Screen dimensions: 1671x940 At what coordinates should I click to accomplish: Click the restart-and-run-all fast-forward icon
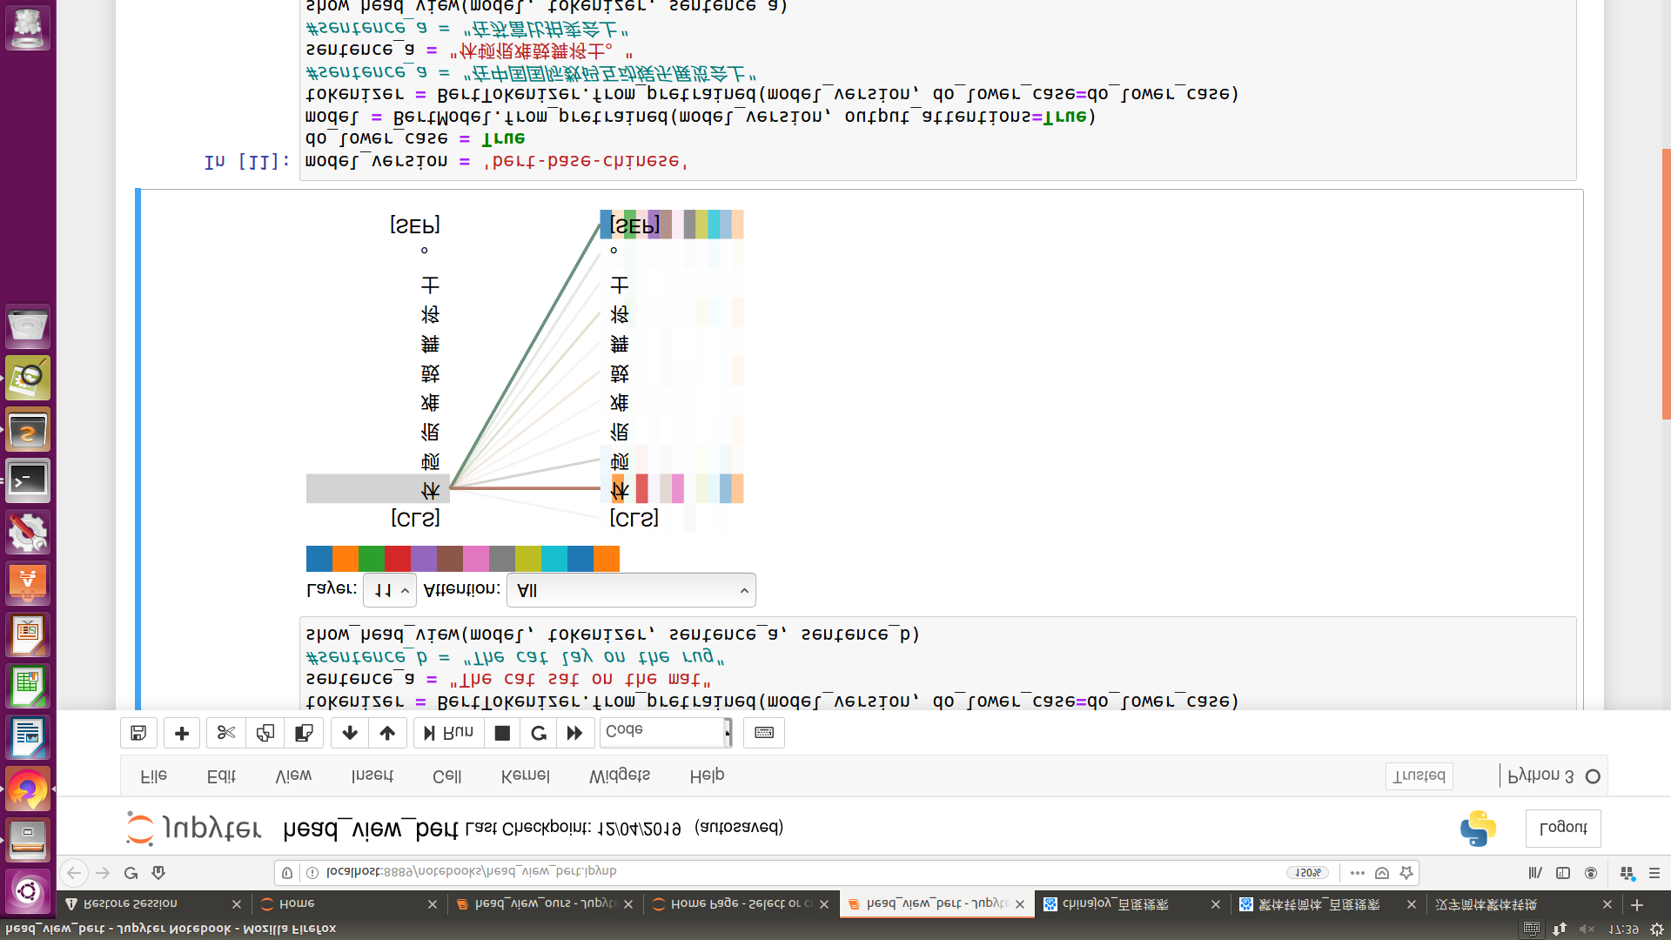click(574, 733)
